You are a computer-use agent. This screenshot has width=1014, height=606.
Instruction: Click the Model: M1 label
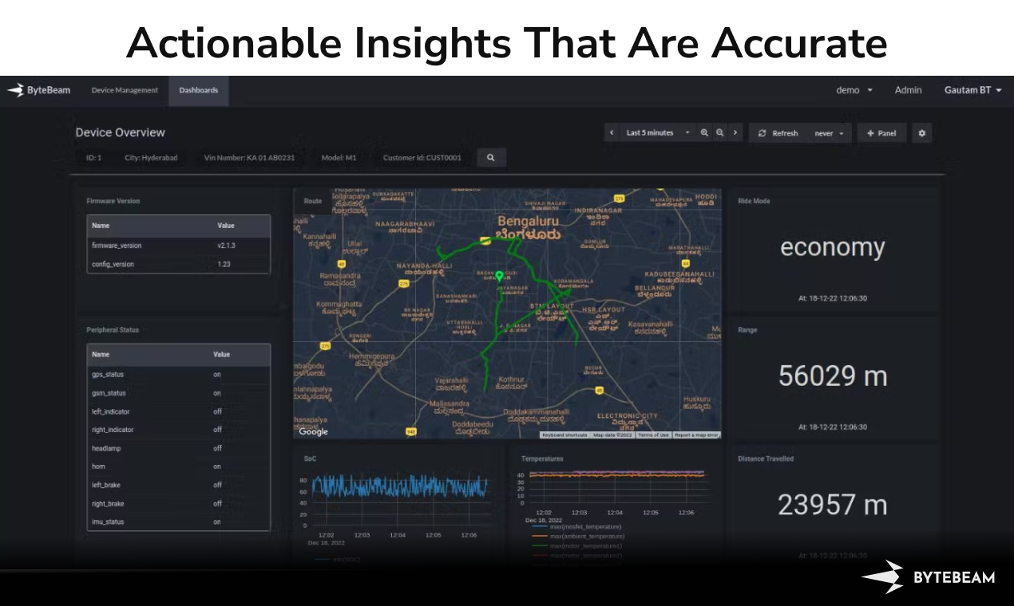pos(339,158)
